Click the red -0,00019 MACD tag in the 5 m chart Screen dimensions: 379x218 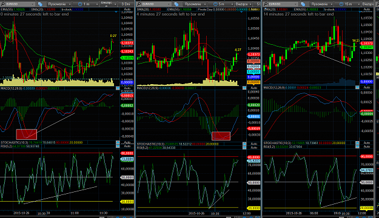[x=253, y=128]
